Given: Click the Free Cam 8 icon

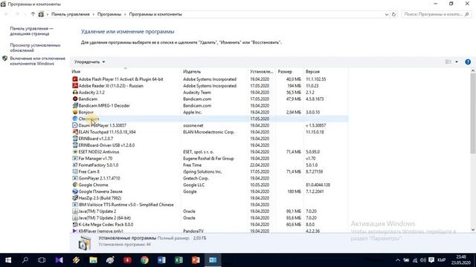Looking at the screenshot, I should 75,171.
